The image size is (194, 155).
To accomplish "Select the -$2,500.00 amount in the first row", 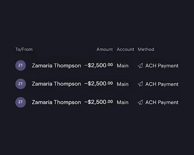I will coord(99,65).
